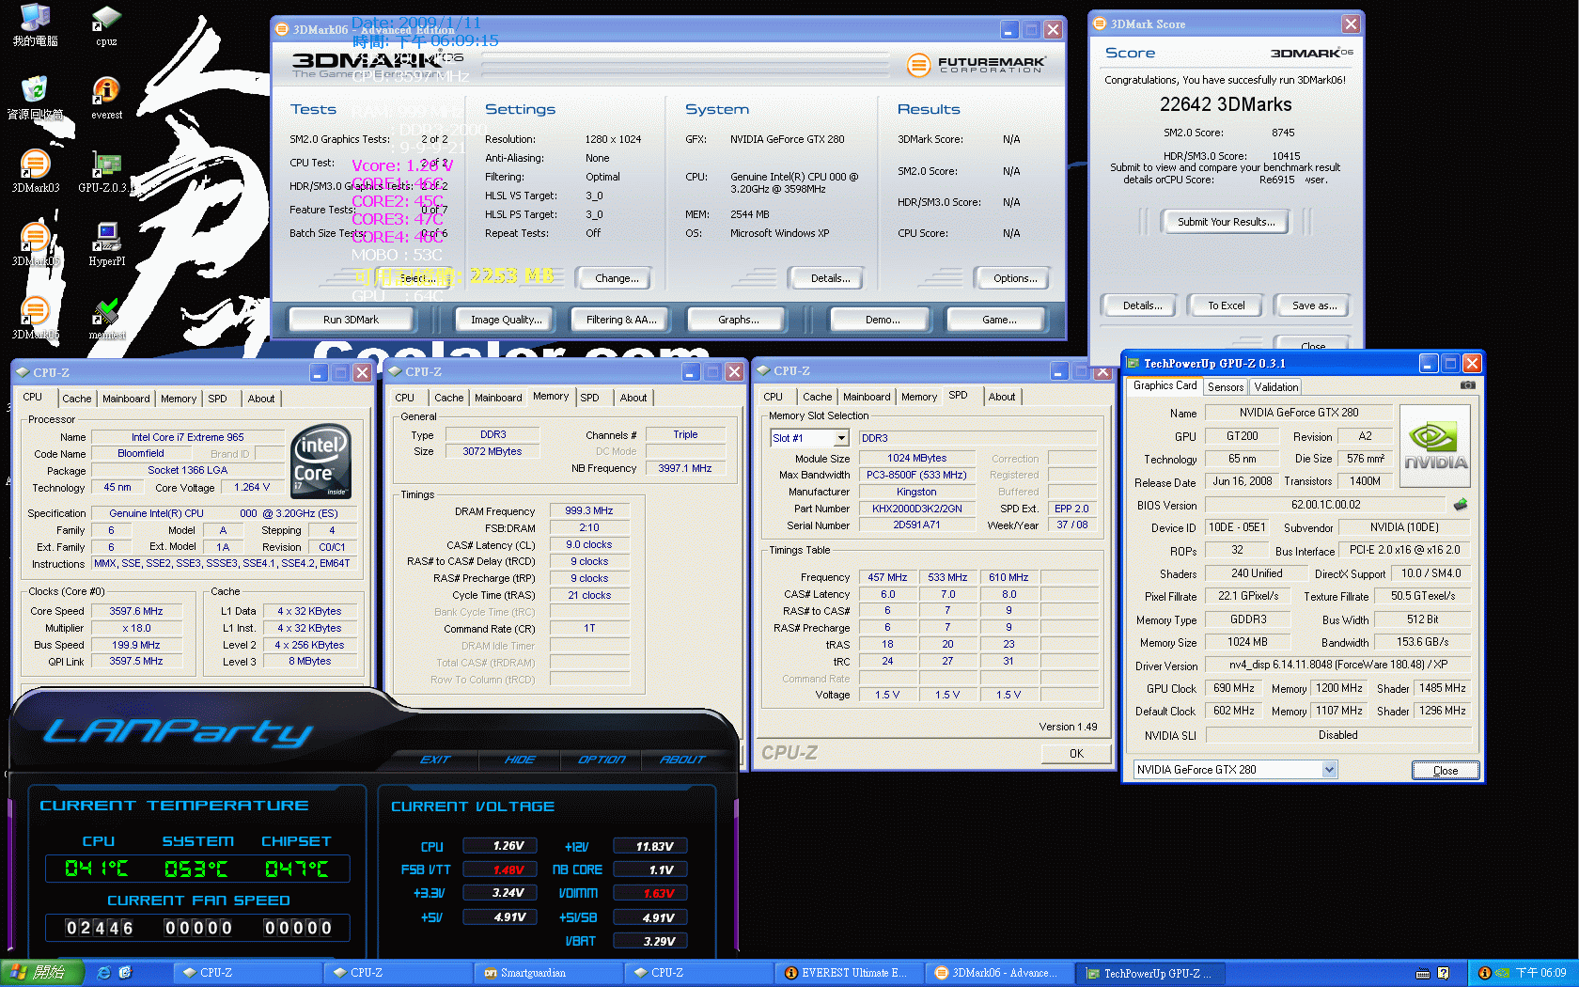Switch to 3DMark06 Advanced taskbar item
The width and height of the screenshot is (1579, 987).
click(998, 973)
